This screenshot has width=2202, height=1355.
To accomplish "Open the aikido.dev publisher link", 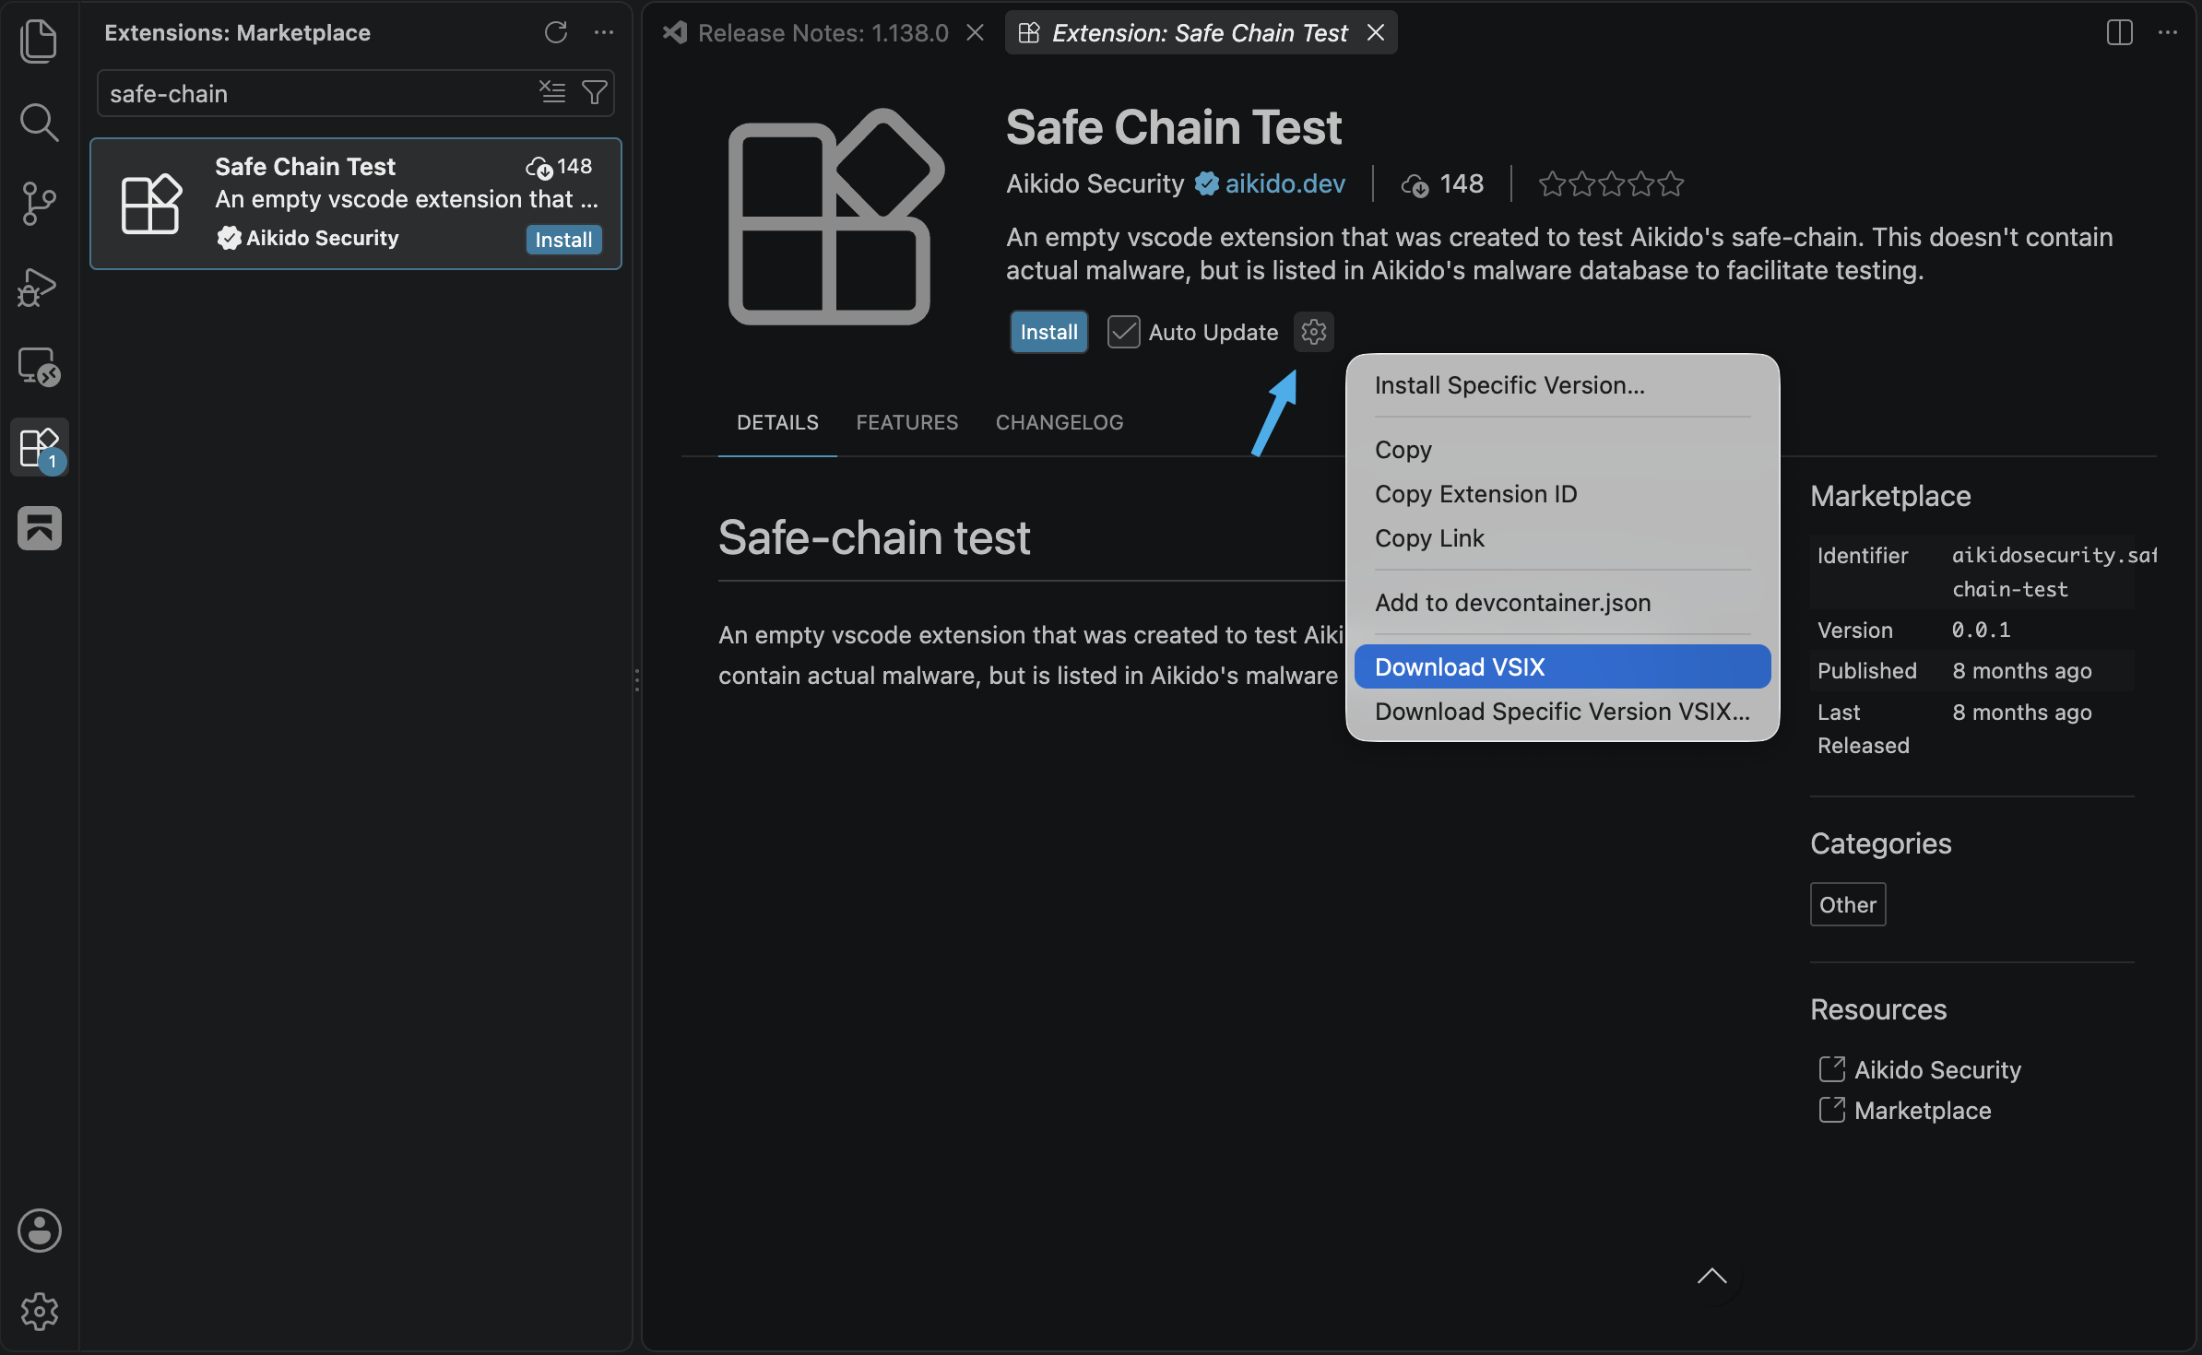I will [x=1284, y=183].
